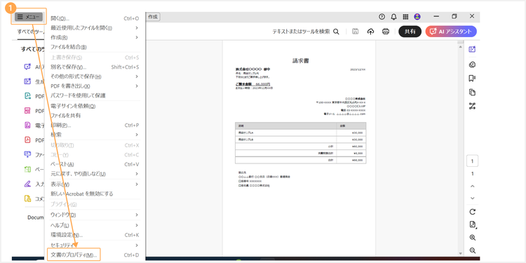Click the メニュー hamburger button
The width and height of the screenshot is (526, 263).
(29, 17)
